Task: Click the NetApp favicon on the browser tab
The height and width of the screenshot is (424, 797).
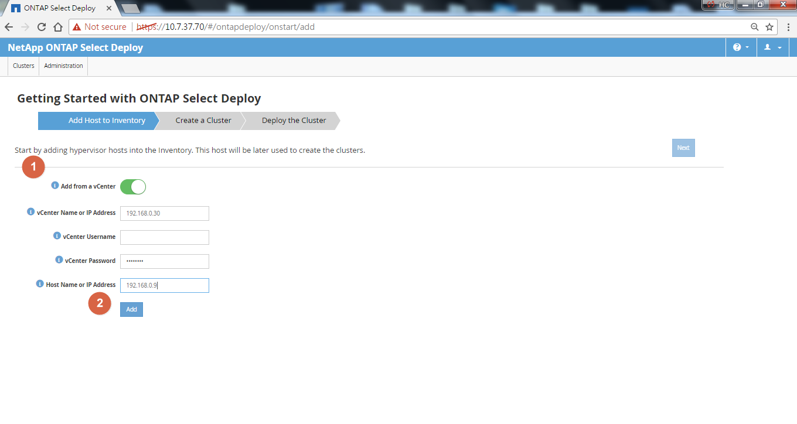Action: (15, 9)
